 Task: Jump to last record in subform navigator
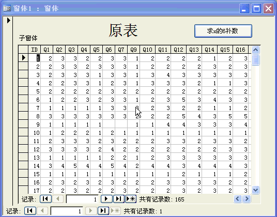(118, 199)
